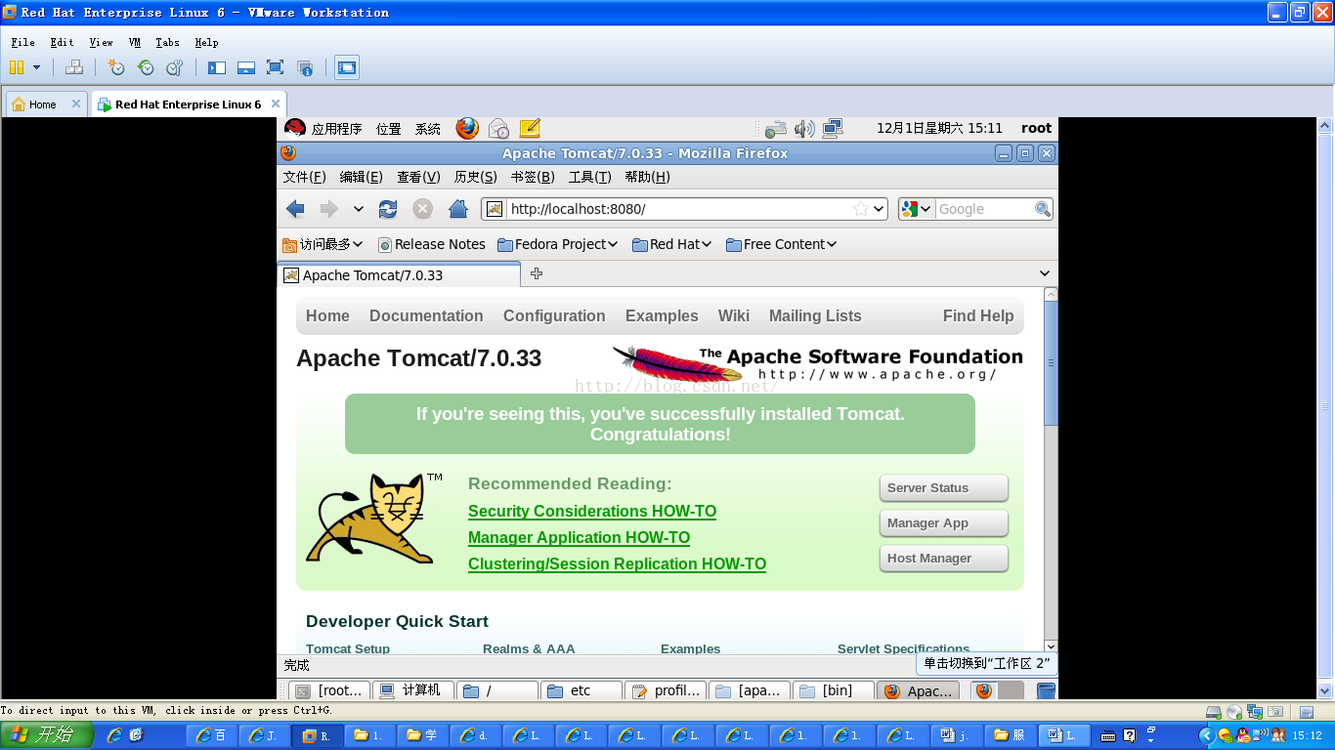The height and width of the screenshot is (750, 1335).
Task: Click the revert to snapshot icon
Action: pos(146,67)
